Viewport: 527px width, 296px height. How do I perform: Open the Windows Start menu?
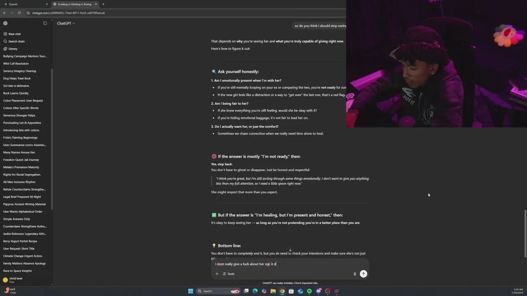click(x=191, y=291)
